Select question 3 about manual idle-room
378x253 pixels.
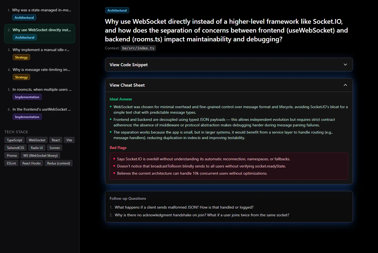click(x=41, y=50)
